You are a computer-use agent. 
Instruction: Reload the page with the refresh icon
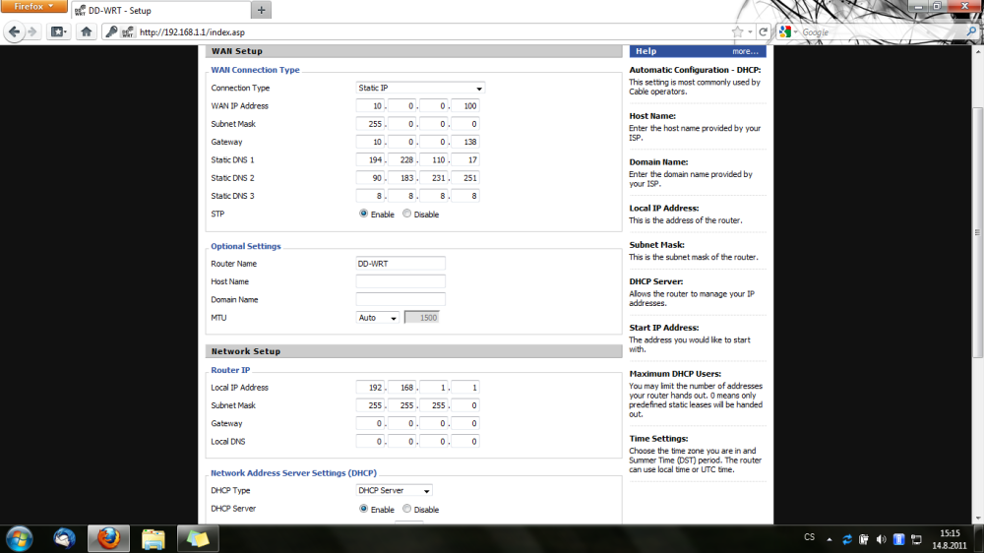click(764, 32)
